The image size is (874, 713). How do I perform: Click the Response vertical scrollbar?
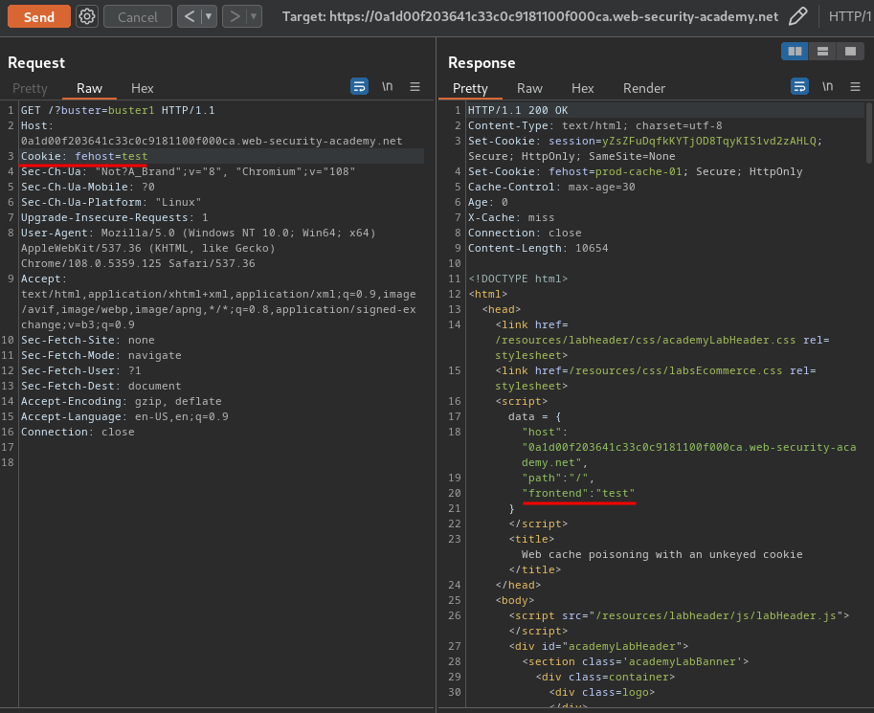[x=870, y=134]
